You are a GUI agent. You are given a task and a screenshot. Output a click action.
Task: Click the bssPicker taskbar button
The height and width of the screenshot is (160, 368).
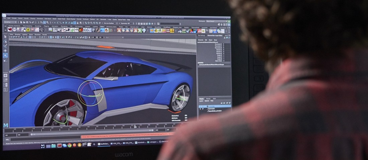point(103,144)
